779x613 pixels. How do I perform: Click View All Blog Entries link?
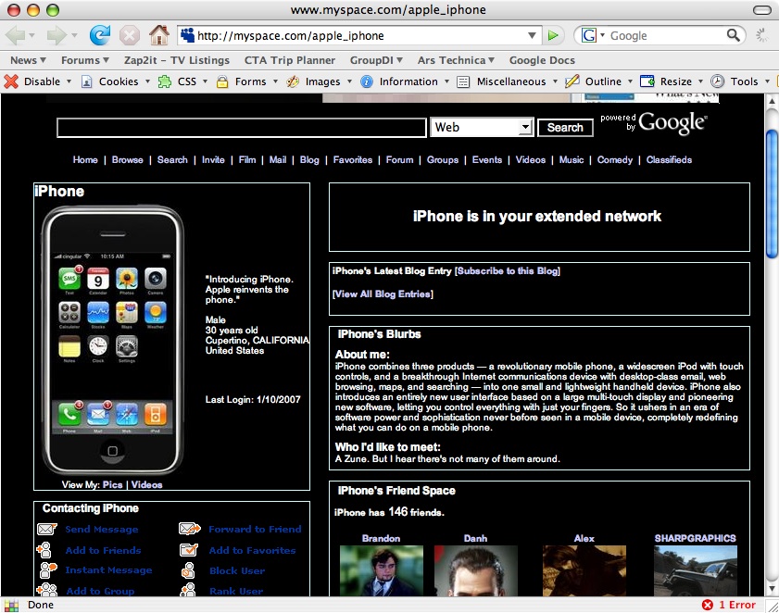pos(383,294)
